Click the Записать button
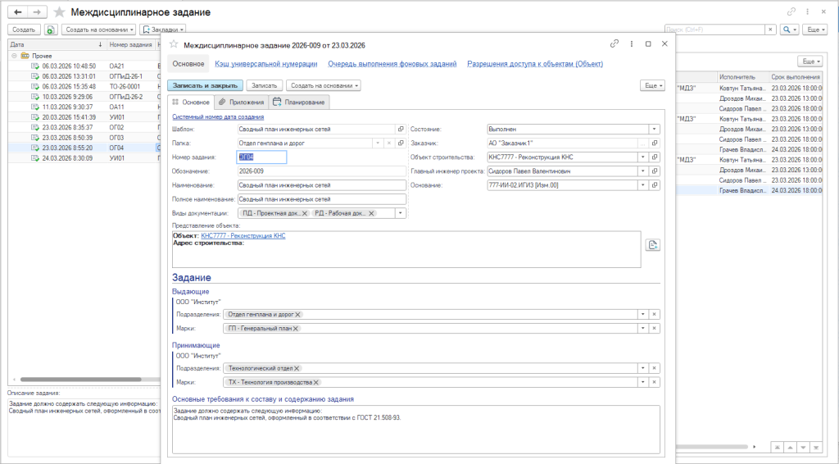Viewport: 839px width, 464px height. pos(265,85)
